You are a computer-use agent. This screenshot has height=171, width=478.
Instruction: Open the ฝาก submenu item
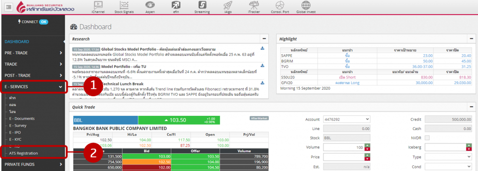(x=13, y=98)
